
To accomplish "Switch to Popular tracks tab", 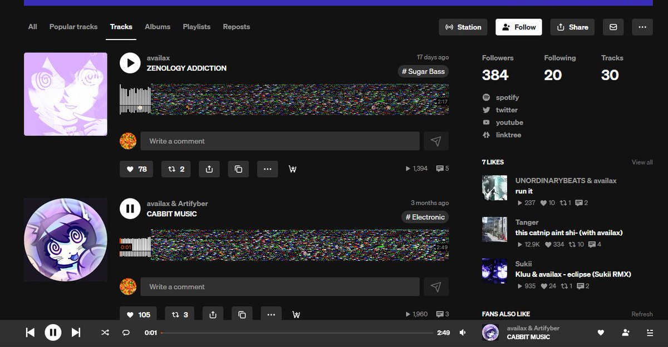I will tap(73, 27).
